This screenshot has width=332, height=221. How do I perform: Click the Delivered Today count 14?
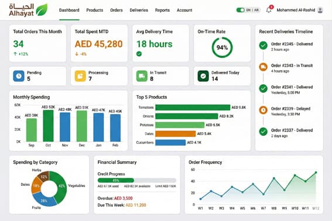tap(215, 79)
